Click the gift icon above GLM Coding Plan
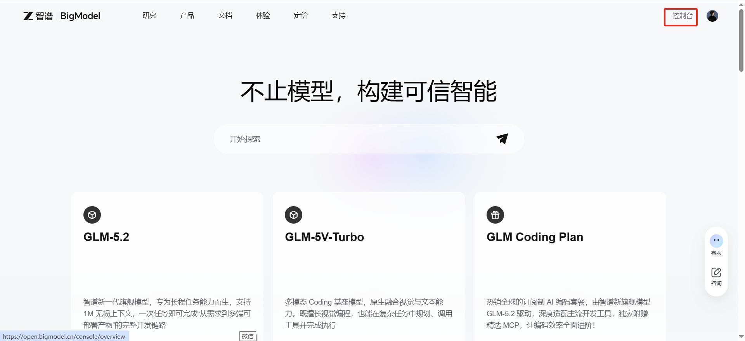Screen dimensions: 745x341 pos(495,215)
